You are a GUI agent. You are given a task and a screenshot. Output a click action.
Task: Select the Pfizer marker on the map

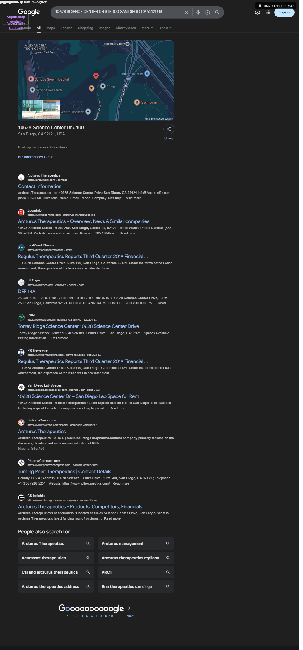(x=103, y=86)
